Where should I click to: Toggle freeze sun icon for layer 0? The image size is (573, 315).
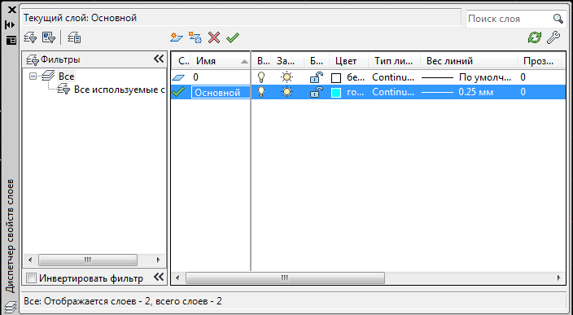(x=286, y=77)
